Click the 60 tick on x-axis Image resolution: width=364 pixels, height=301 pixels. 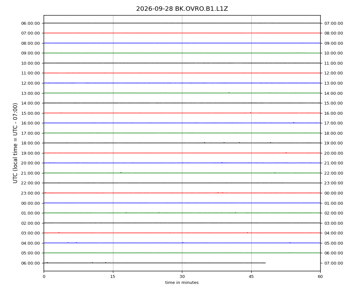click(x=320, y=277)
